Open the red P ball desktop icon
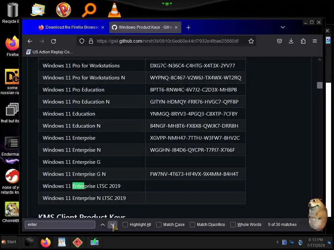Screen dimensions: 334x250 pos(63,10)
